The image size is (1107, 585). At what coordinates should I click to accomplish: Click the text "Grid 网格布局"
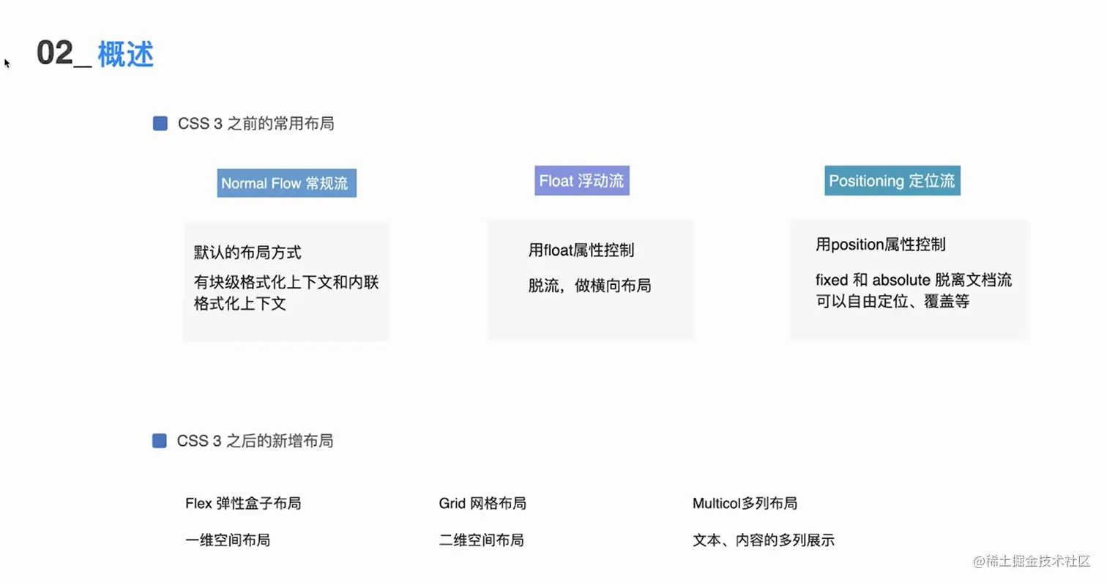(x=482, y=504)
